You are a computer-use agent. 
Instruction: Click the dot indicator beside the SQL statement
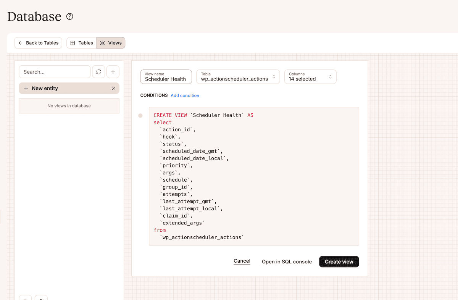pyautogui.click(x=140, y=115)
